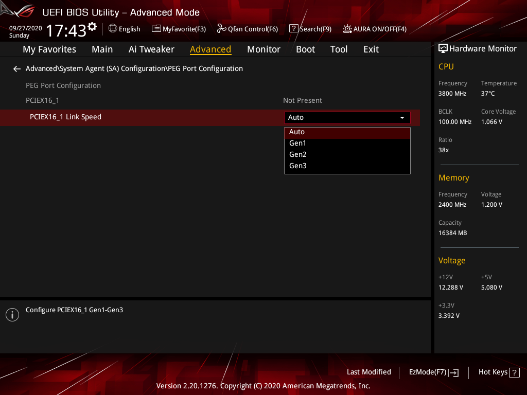Open the PCIEX16_1 Link Speed dropdown arrow
Image resolution: width=527 pixels, height=395 pixels.
(x=402, y=118)
